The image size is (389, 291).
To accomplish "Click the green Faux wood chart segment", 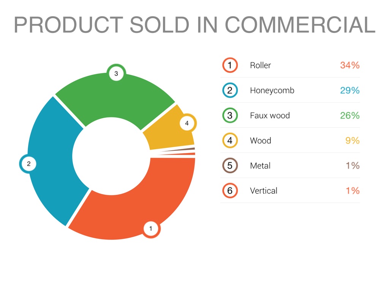I will [114, 99].
